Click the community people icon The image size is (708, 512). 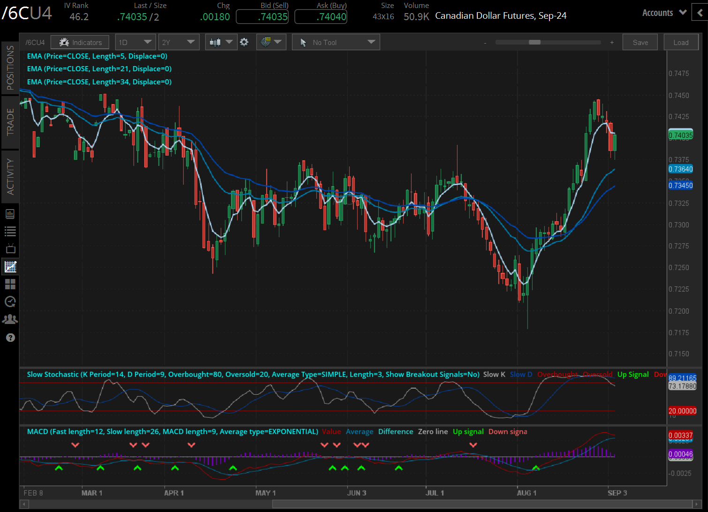10,319
